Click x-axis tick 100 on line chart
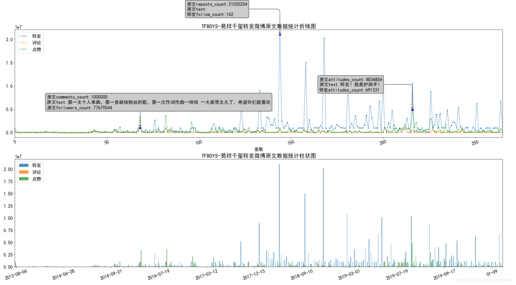This screenshot has height=285, width=516. pyautogui.click(x=199, y=142)
